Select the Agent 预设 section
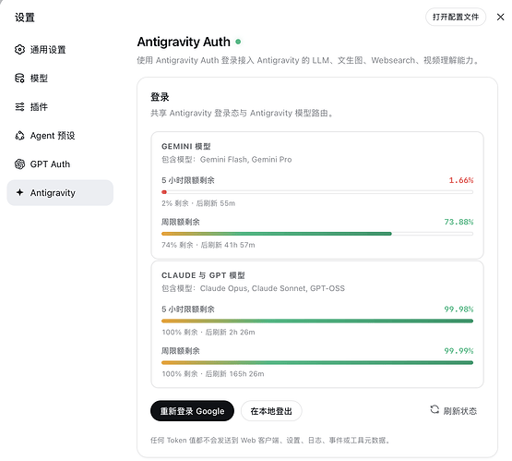The image size is (512, 461). point(60,136)
